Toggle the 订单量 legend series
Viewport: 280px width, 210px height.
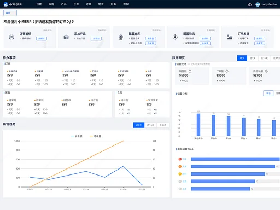pos(95,136)
